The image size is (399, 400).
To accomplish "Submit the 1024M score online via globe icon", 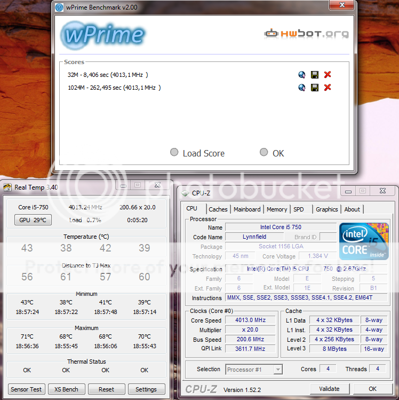I will (x=302, y=88).
